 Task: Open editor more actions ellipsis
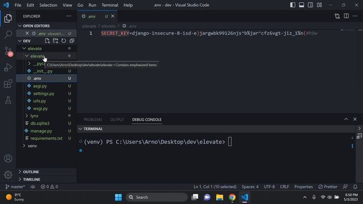pos(355,16)
